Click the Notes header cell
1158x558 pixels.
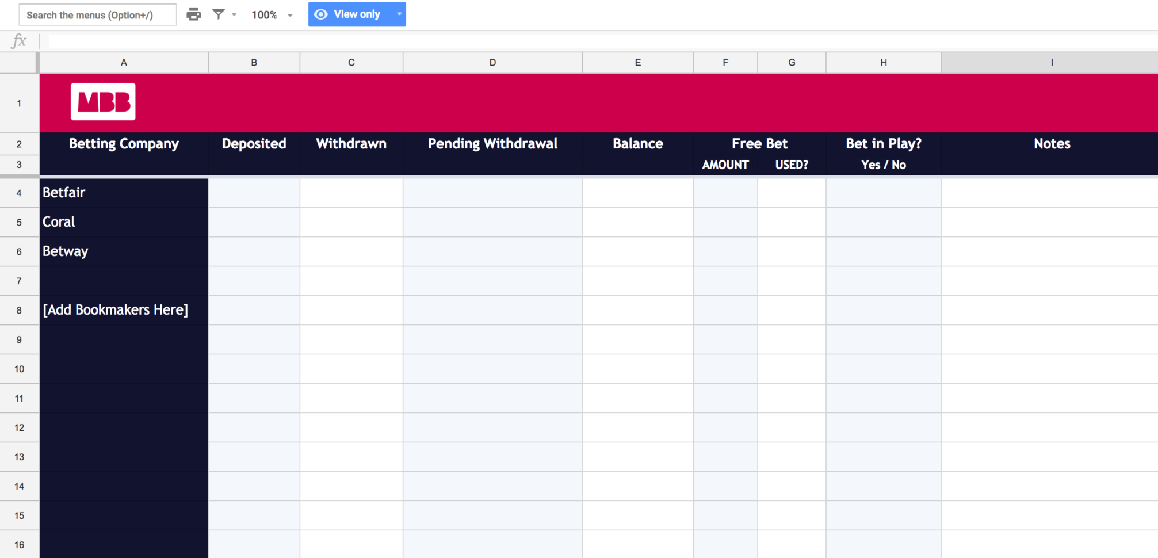1051,144
